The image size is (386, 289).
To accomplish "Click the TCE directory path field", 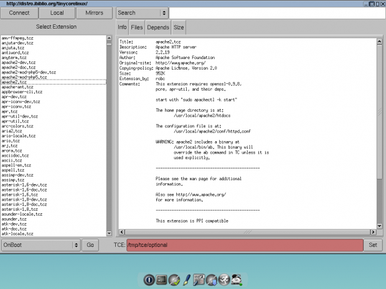I will pyautogui.click(x=245, y=245).
